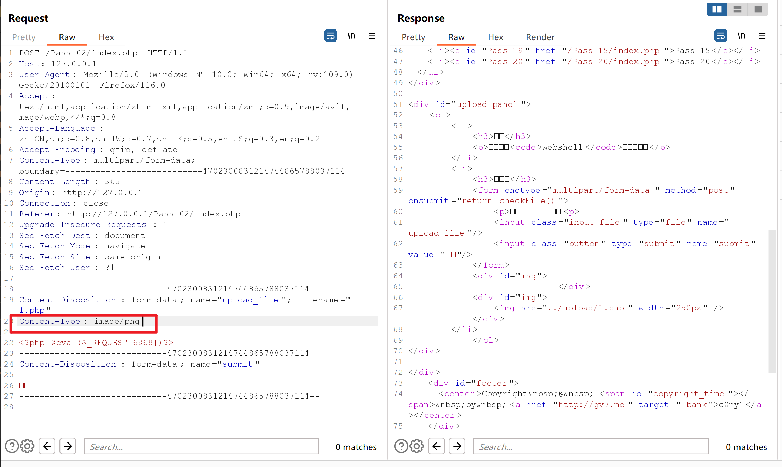Click the 'div id="msg"' line in Response
Image resolution: width=782 pixels, height=467 pixels.
click(x=510, y=276)
